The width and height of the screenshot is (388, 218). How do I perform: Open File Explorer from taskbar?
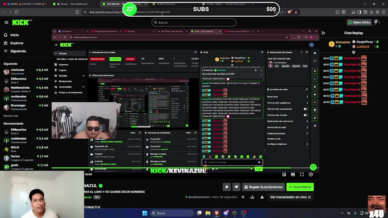[x=208, y=213]
